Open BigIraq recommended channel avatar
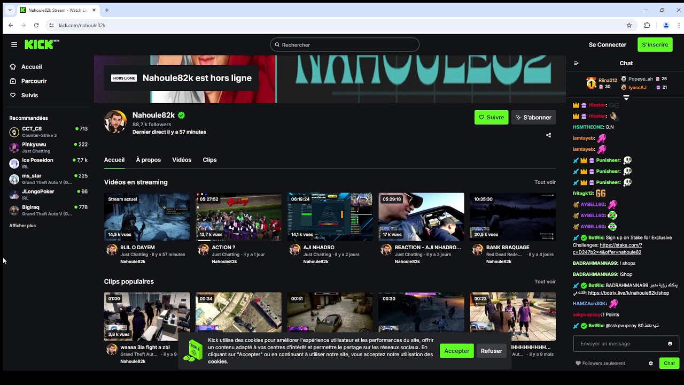Viewport: 684px width, 385px height. [14, 210]
